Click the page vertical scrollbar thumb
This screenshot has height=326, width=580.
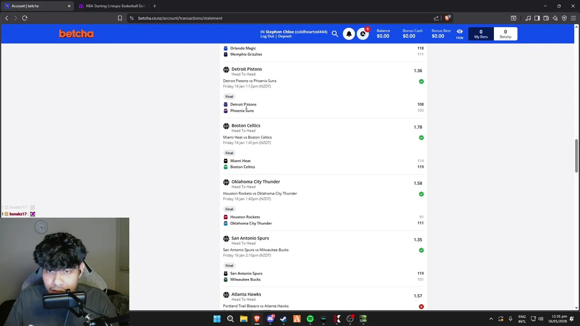pyautogui.click(x=577, y=156)
